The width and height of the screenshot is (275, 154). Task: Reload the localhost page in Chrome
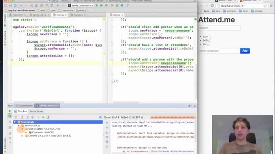(x=212, y=6)
